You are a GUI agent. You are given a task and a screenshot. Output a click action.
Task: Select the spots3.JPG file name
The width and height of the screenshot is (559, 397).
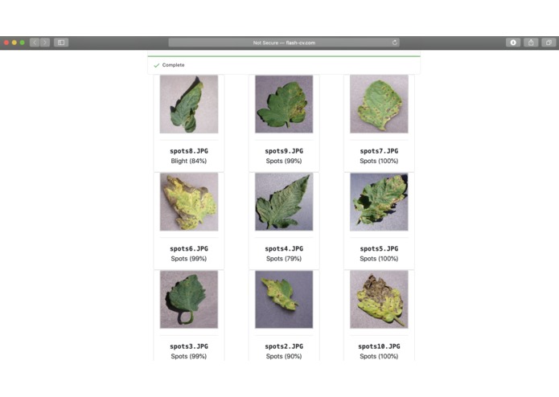point(189,346)
